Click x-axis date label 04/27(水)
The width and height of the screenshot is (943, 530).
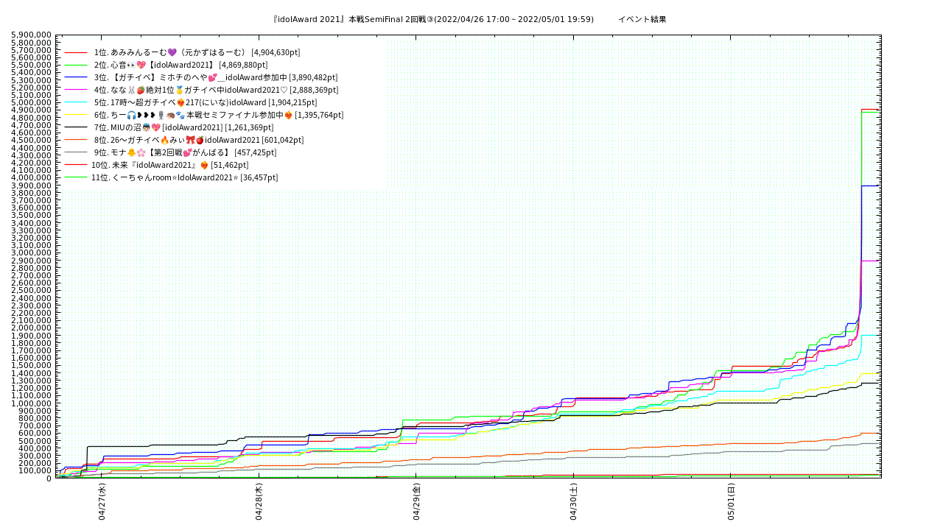(102, 501)
